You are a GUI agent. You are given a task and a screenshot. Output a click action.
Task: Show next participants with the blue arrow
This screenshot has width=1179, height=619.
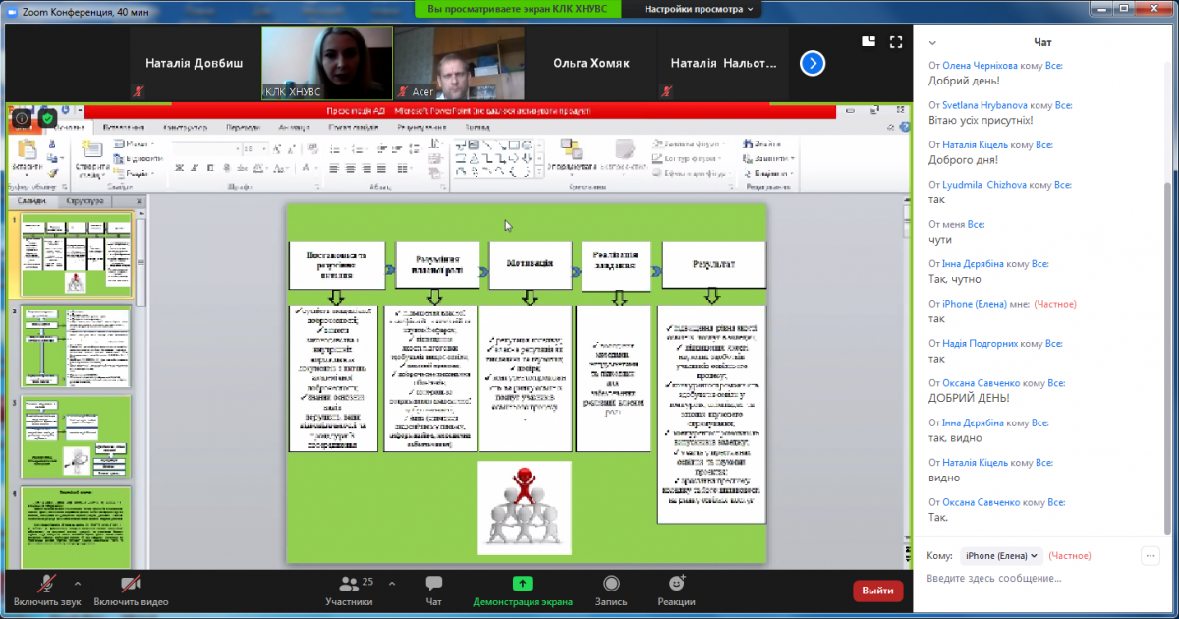(x=812, y=64)
